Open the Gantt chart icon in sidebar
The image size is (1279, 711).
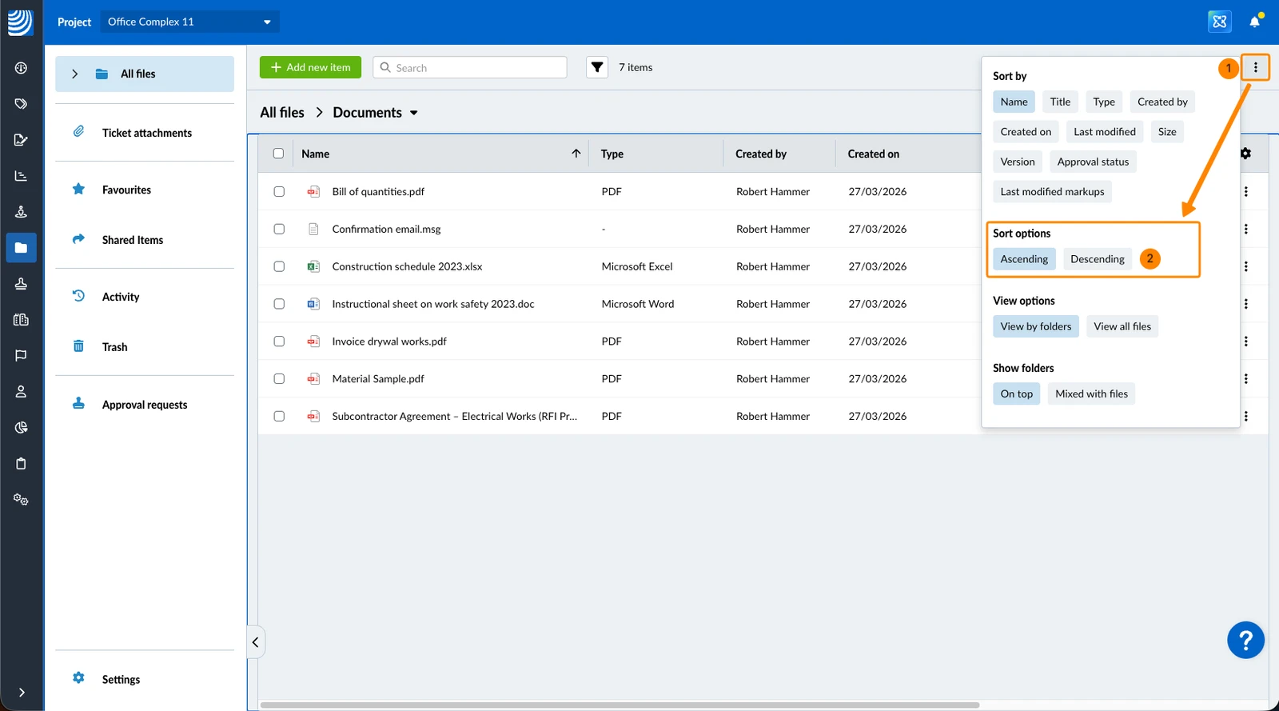[21, 176]
